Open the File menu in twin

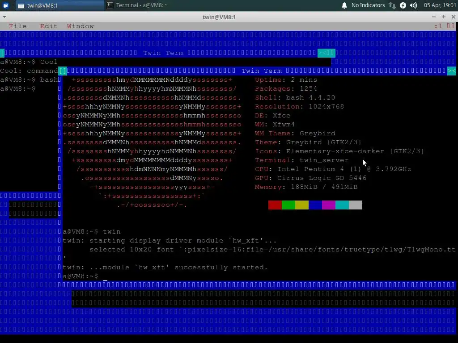coord(17,26)
